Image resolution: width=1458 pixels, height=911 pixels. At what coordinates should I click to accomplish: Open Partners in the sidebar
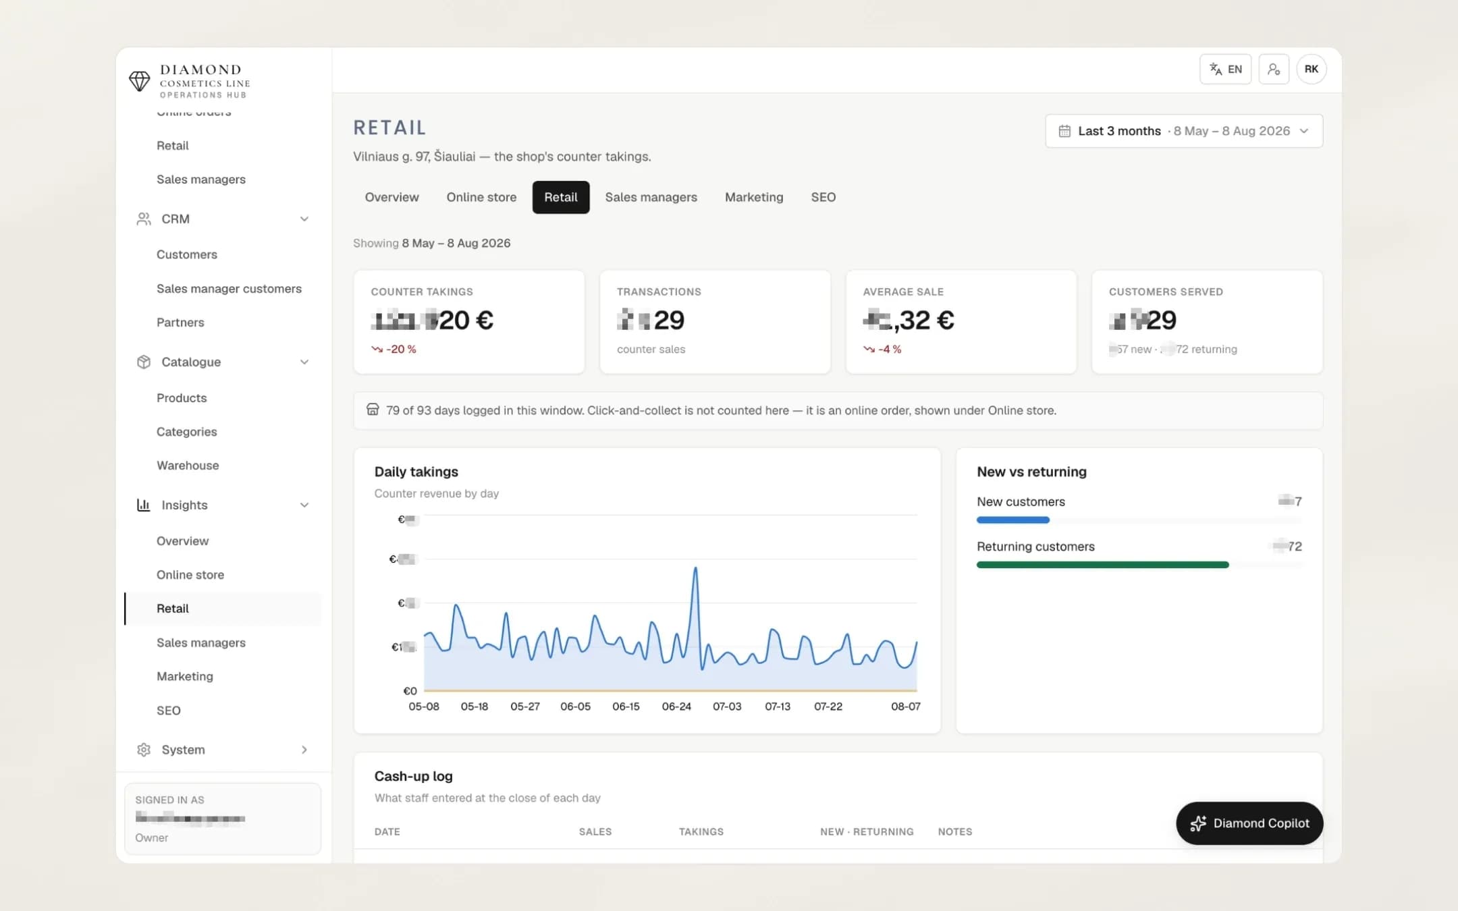tap(180, 322)
